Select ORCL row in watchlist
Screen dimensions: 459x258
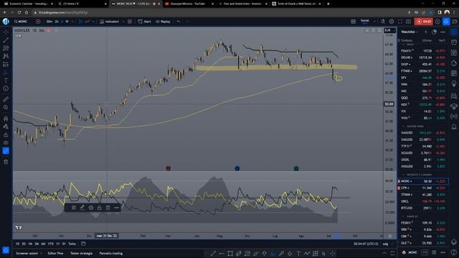coord(423,201)
